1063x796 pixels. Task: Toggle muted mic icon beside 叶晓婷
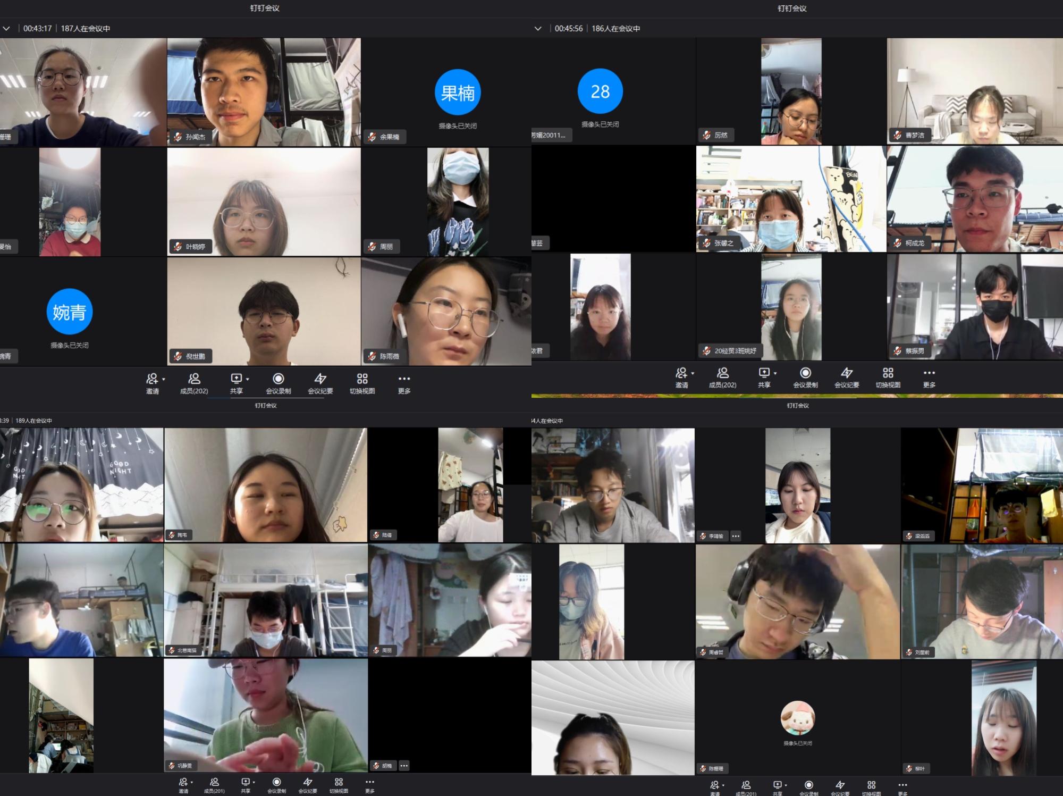[x=178, y=246]
